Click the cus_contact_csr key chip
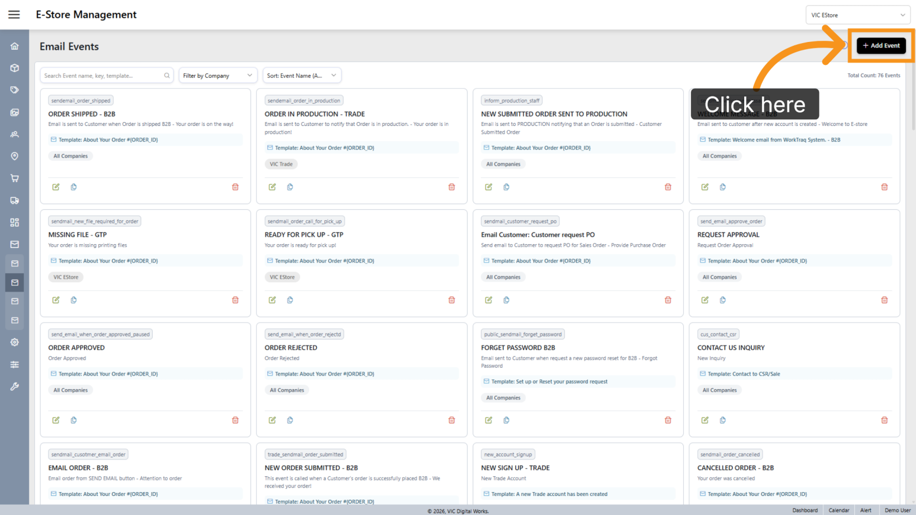Image resolution: width=916 pixels, height=515 pixels. pos(718,335)
